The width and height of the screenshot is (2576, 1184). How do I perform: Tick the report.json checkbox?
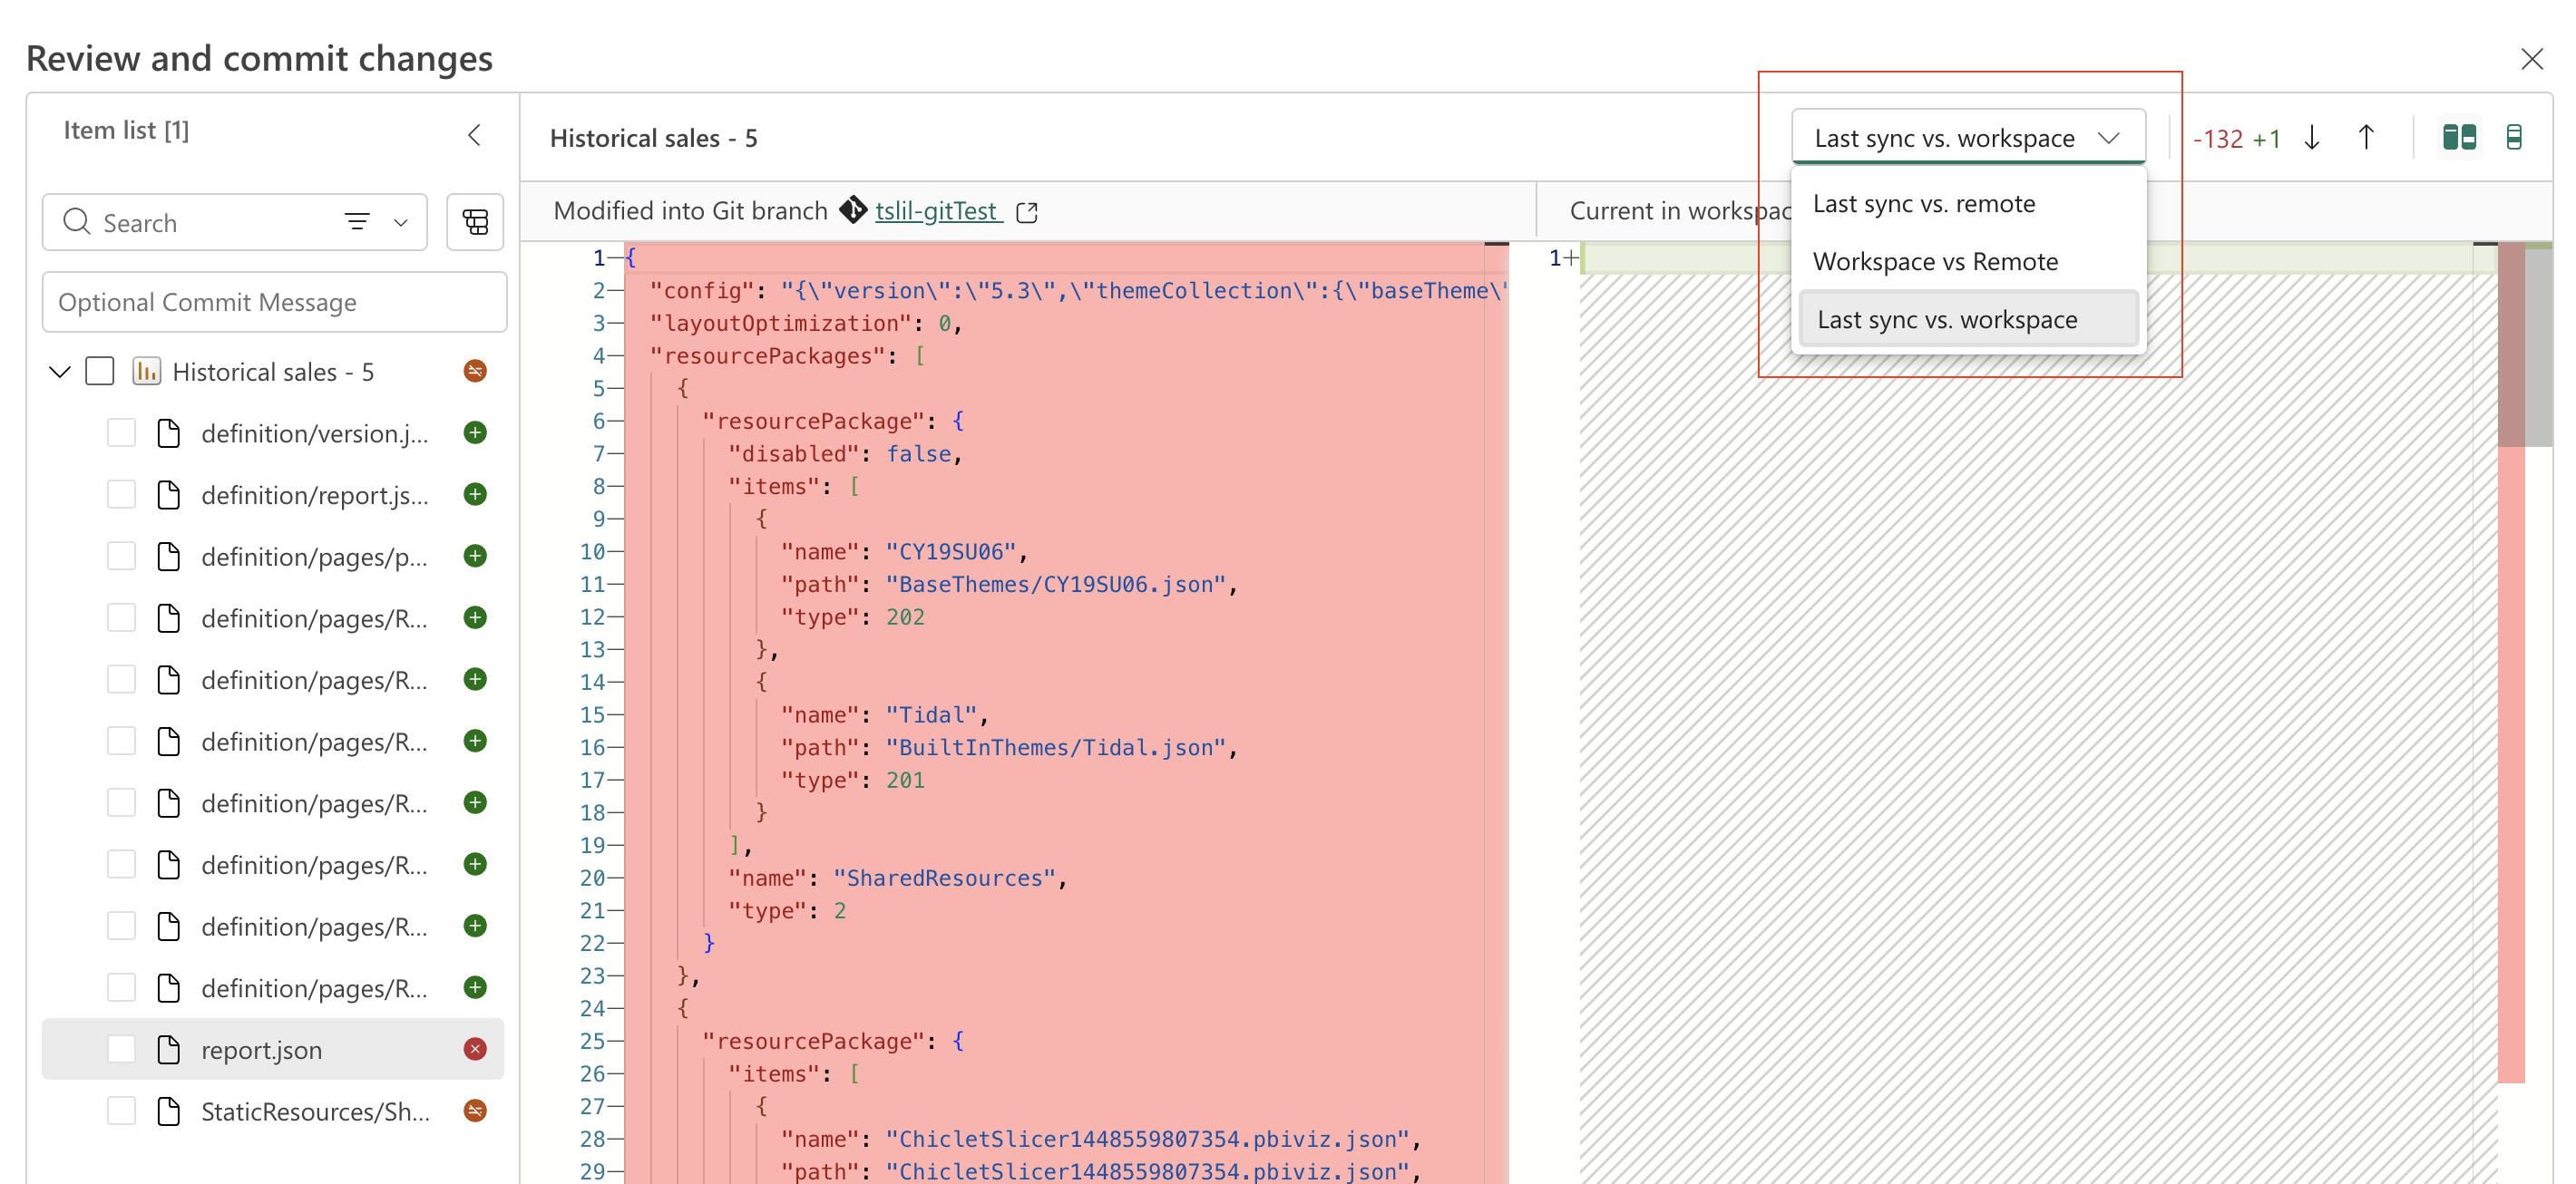click(121, 1049)
